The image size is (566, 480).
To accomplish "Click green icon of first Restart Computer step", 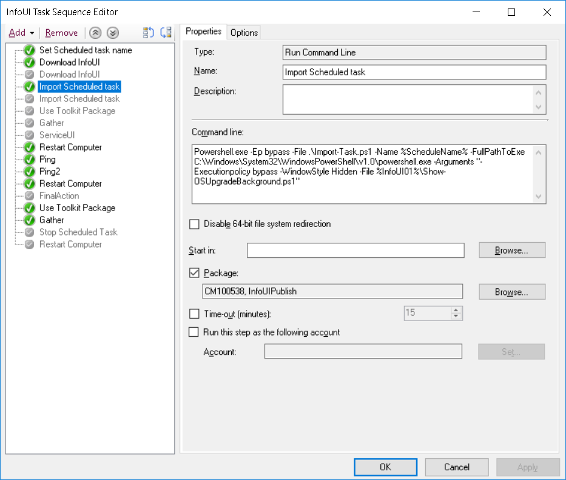I will 30,147.
